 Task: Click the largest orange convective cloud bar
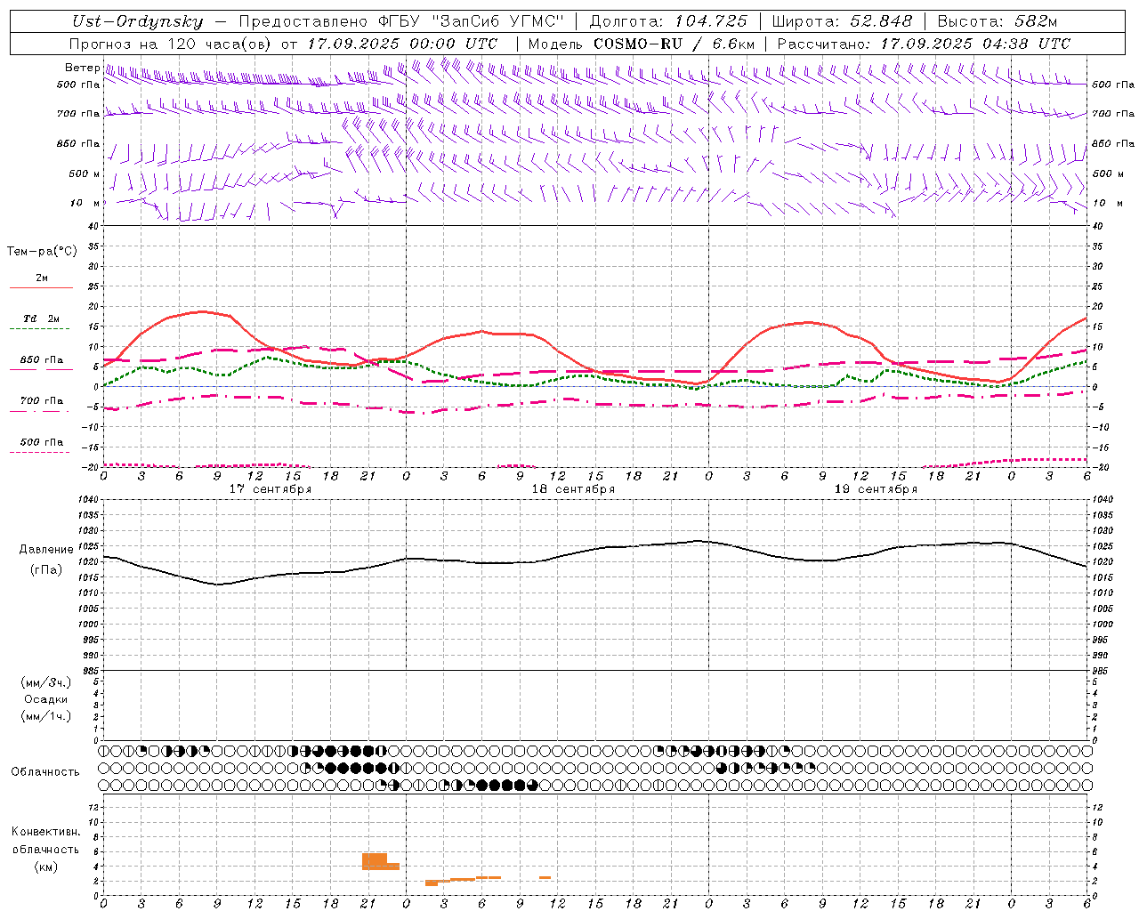375,861
